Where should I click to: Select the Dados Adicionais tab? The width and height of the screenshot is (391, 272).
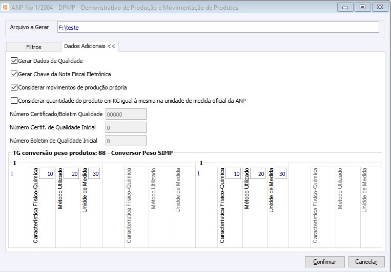coord(90,47)
